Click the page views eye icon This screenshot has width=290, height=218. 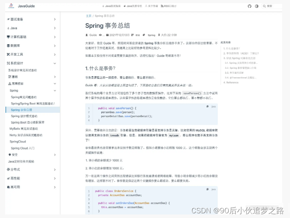100,35
